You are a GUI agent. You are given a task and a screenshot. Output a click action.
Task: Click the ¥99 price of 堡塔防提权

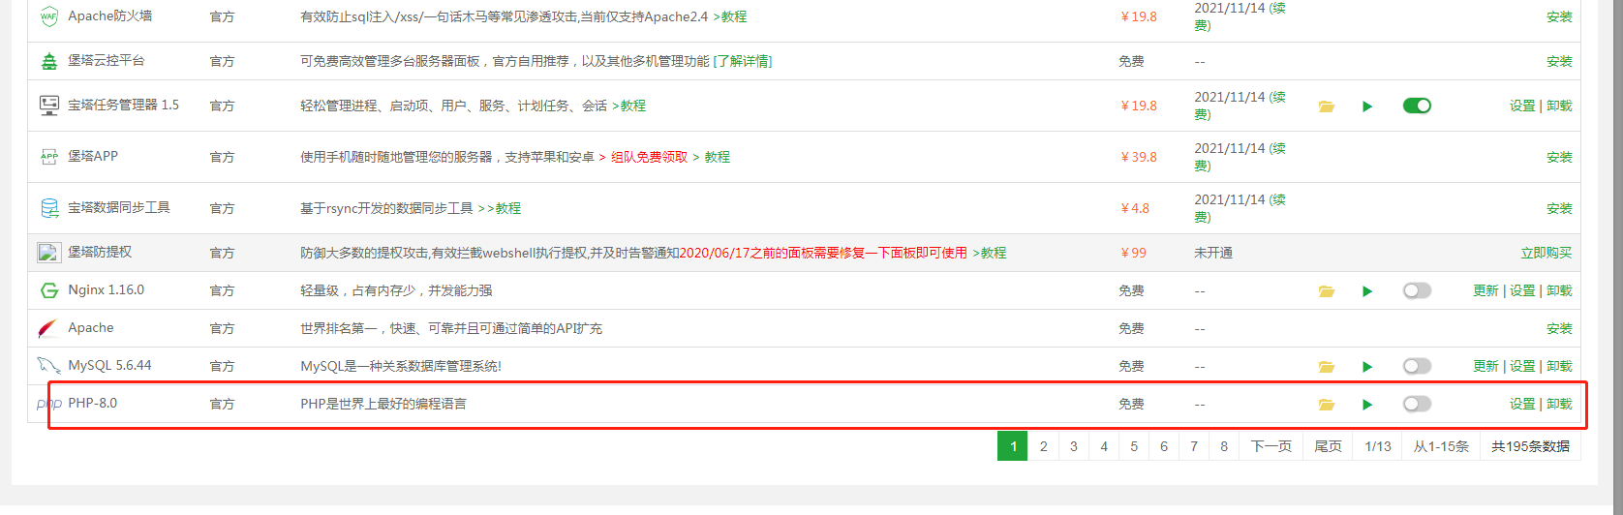(1133, 253)
